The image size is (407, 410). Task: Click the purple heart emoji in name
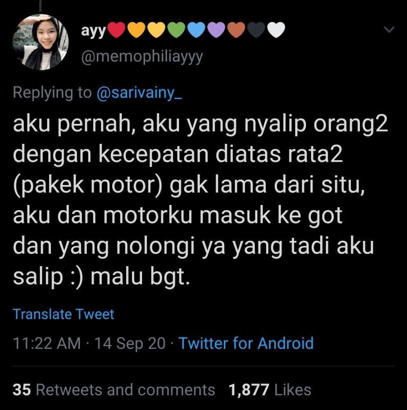click(217, 30)
